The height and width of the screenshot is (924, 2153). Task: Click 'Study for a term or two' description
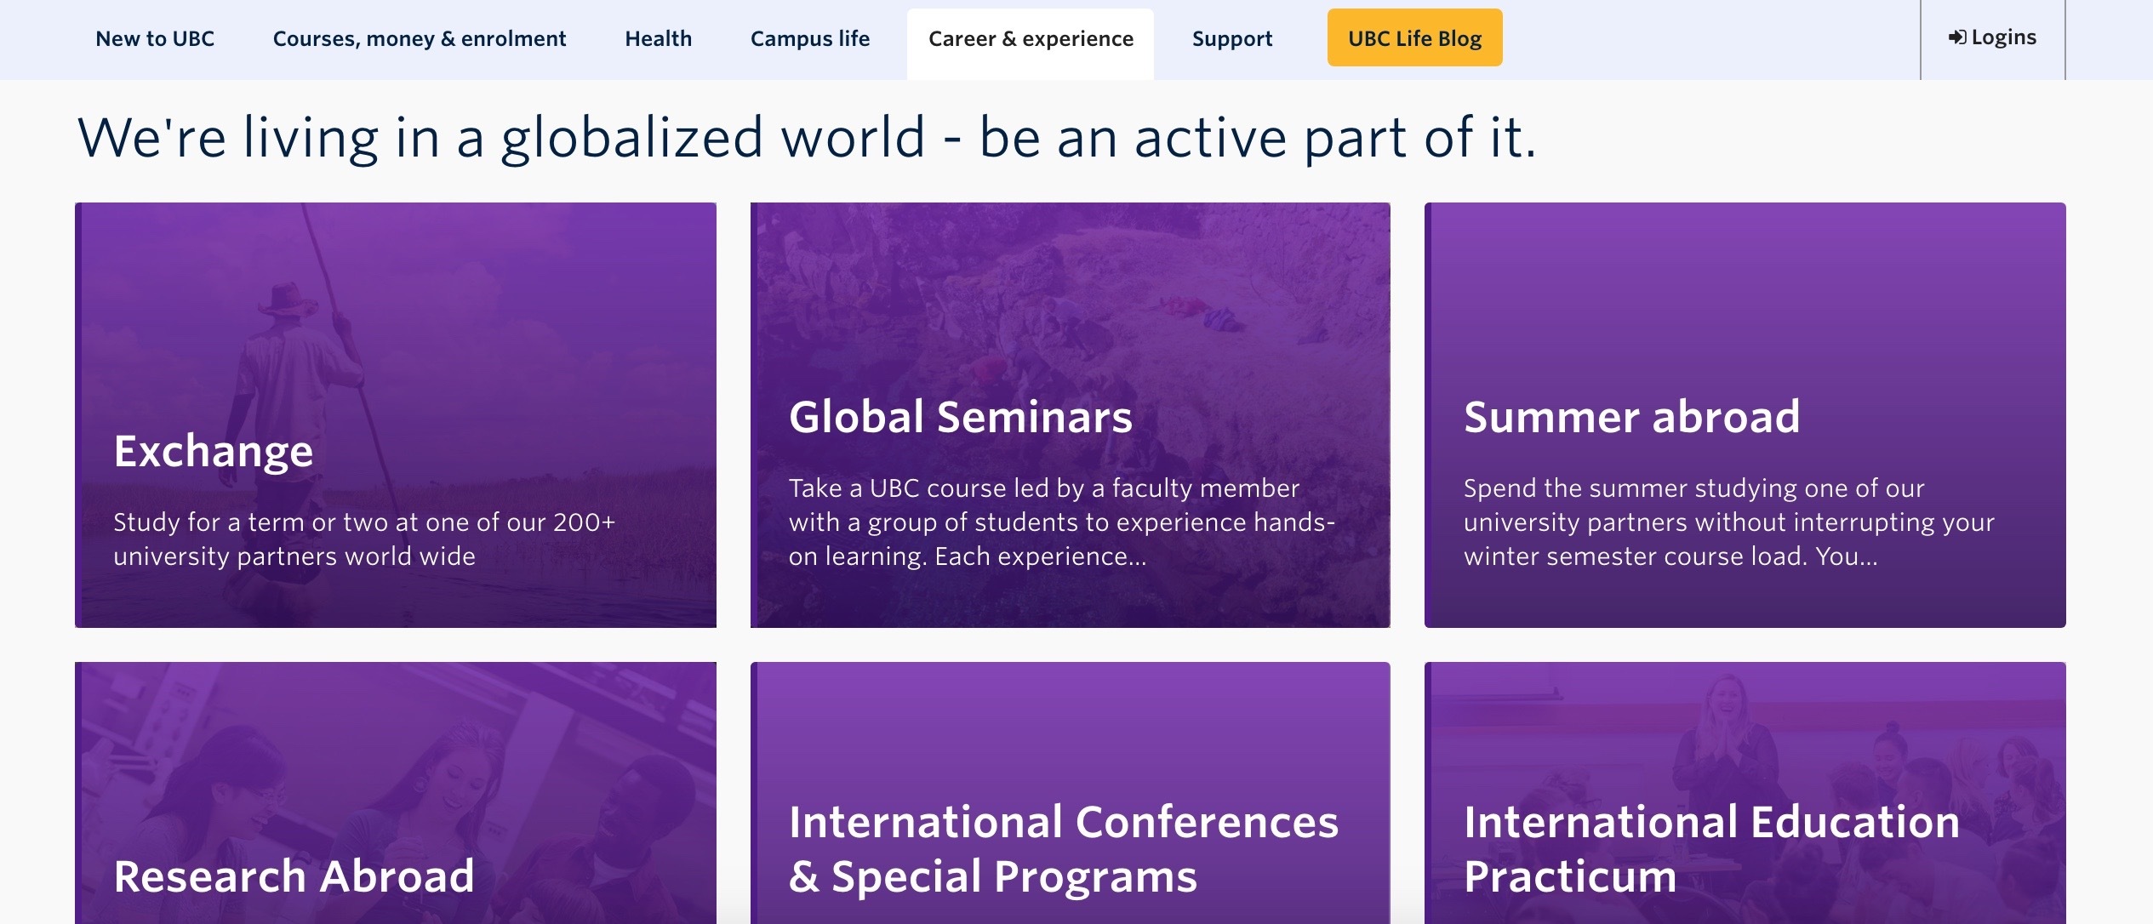point(364,539)
